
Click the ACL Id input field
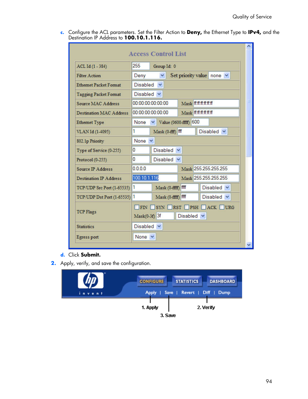click(x=141, y=66)
